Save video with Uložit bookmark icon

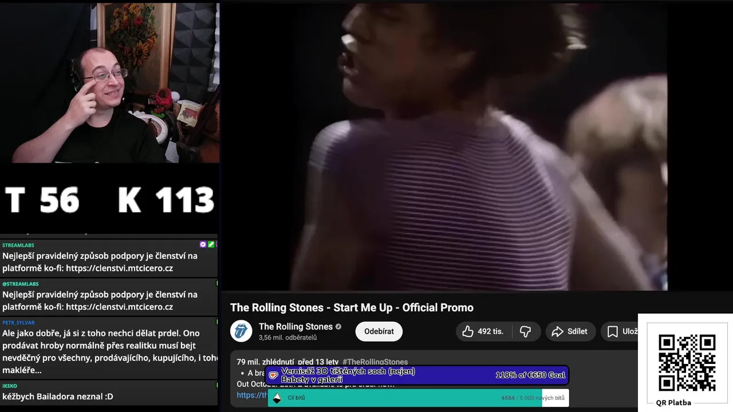pyautogui.click(x=612, y=331)
